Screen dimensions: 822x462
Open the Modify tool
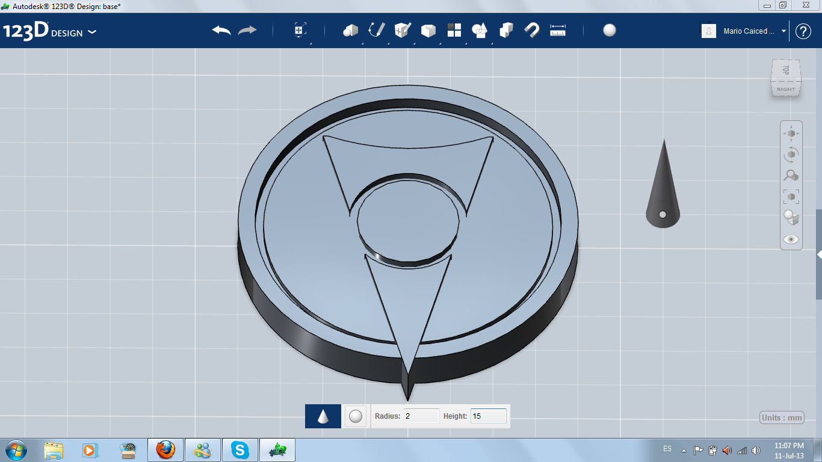[x=428, y=30]
